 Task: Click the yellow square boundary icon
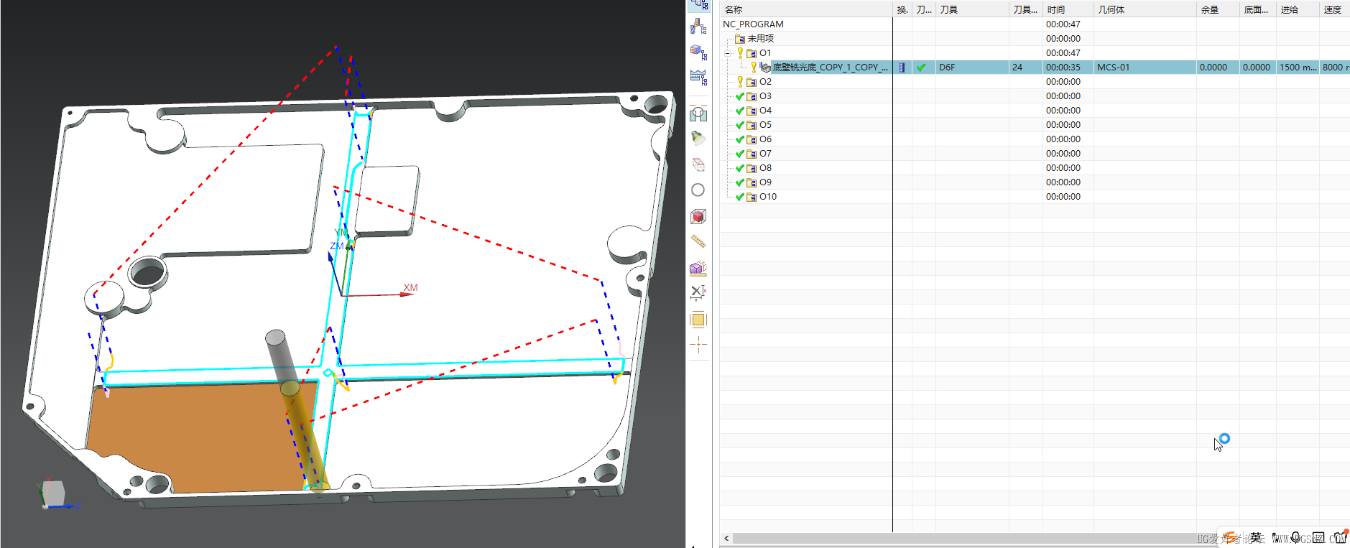pyautogui.click(x=698, y=320)
